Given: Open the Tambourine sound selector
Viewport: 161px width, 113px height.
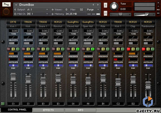Looking at the screenshot, I should tap(148, 26).
